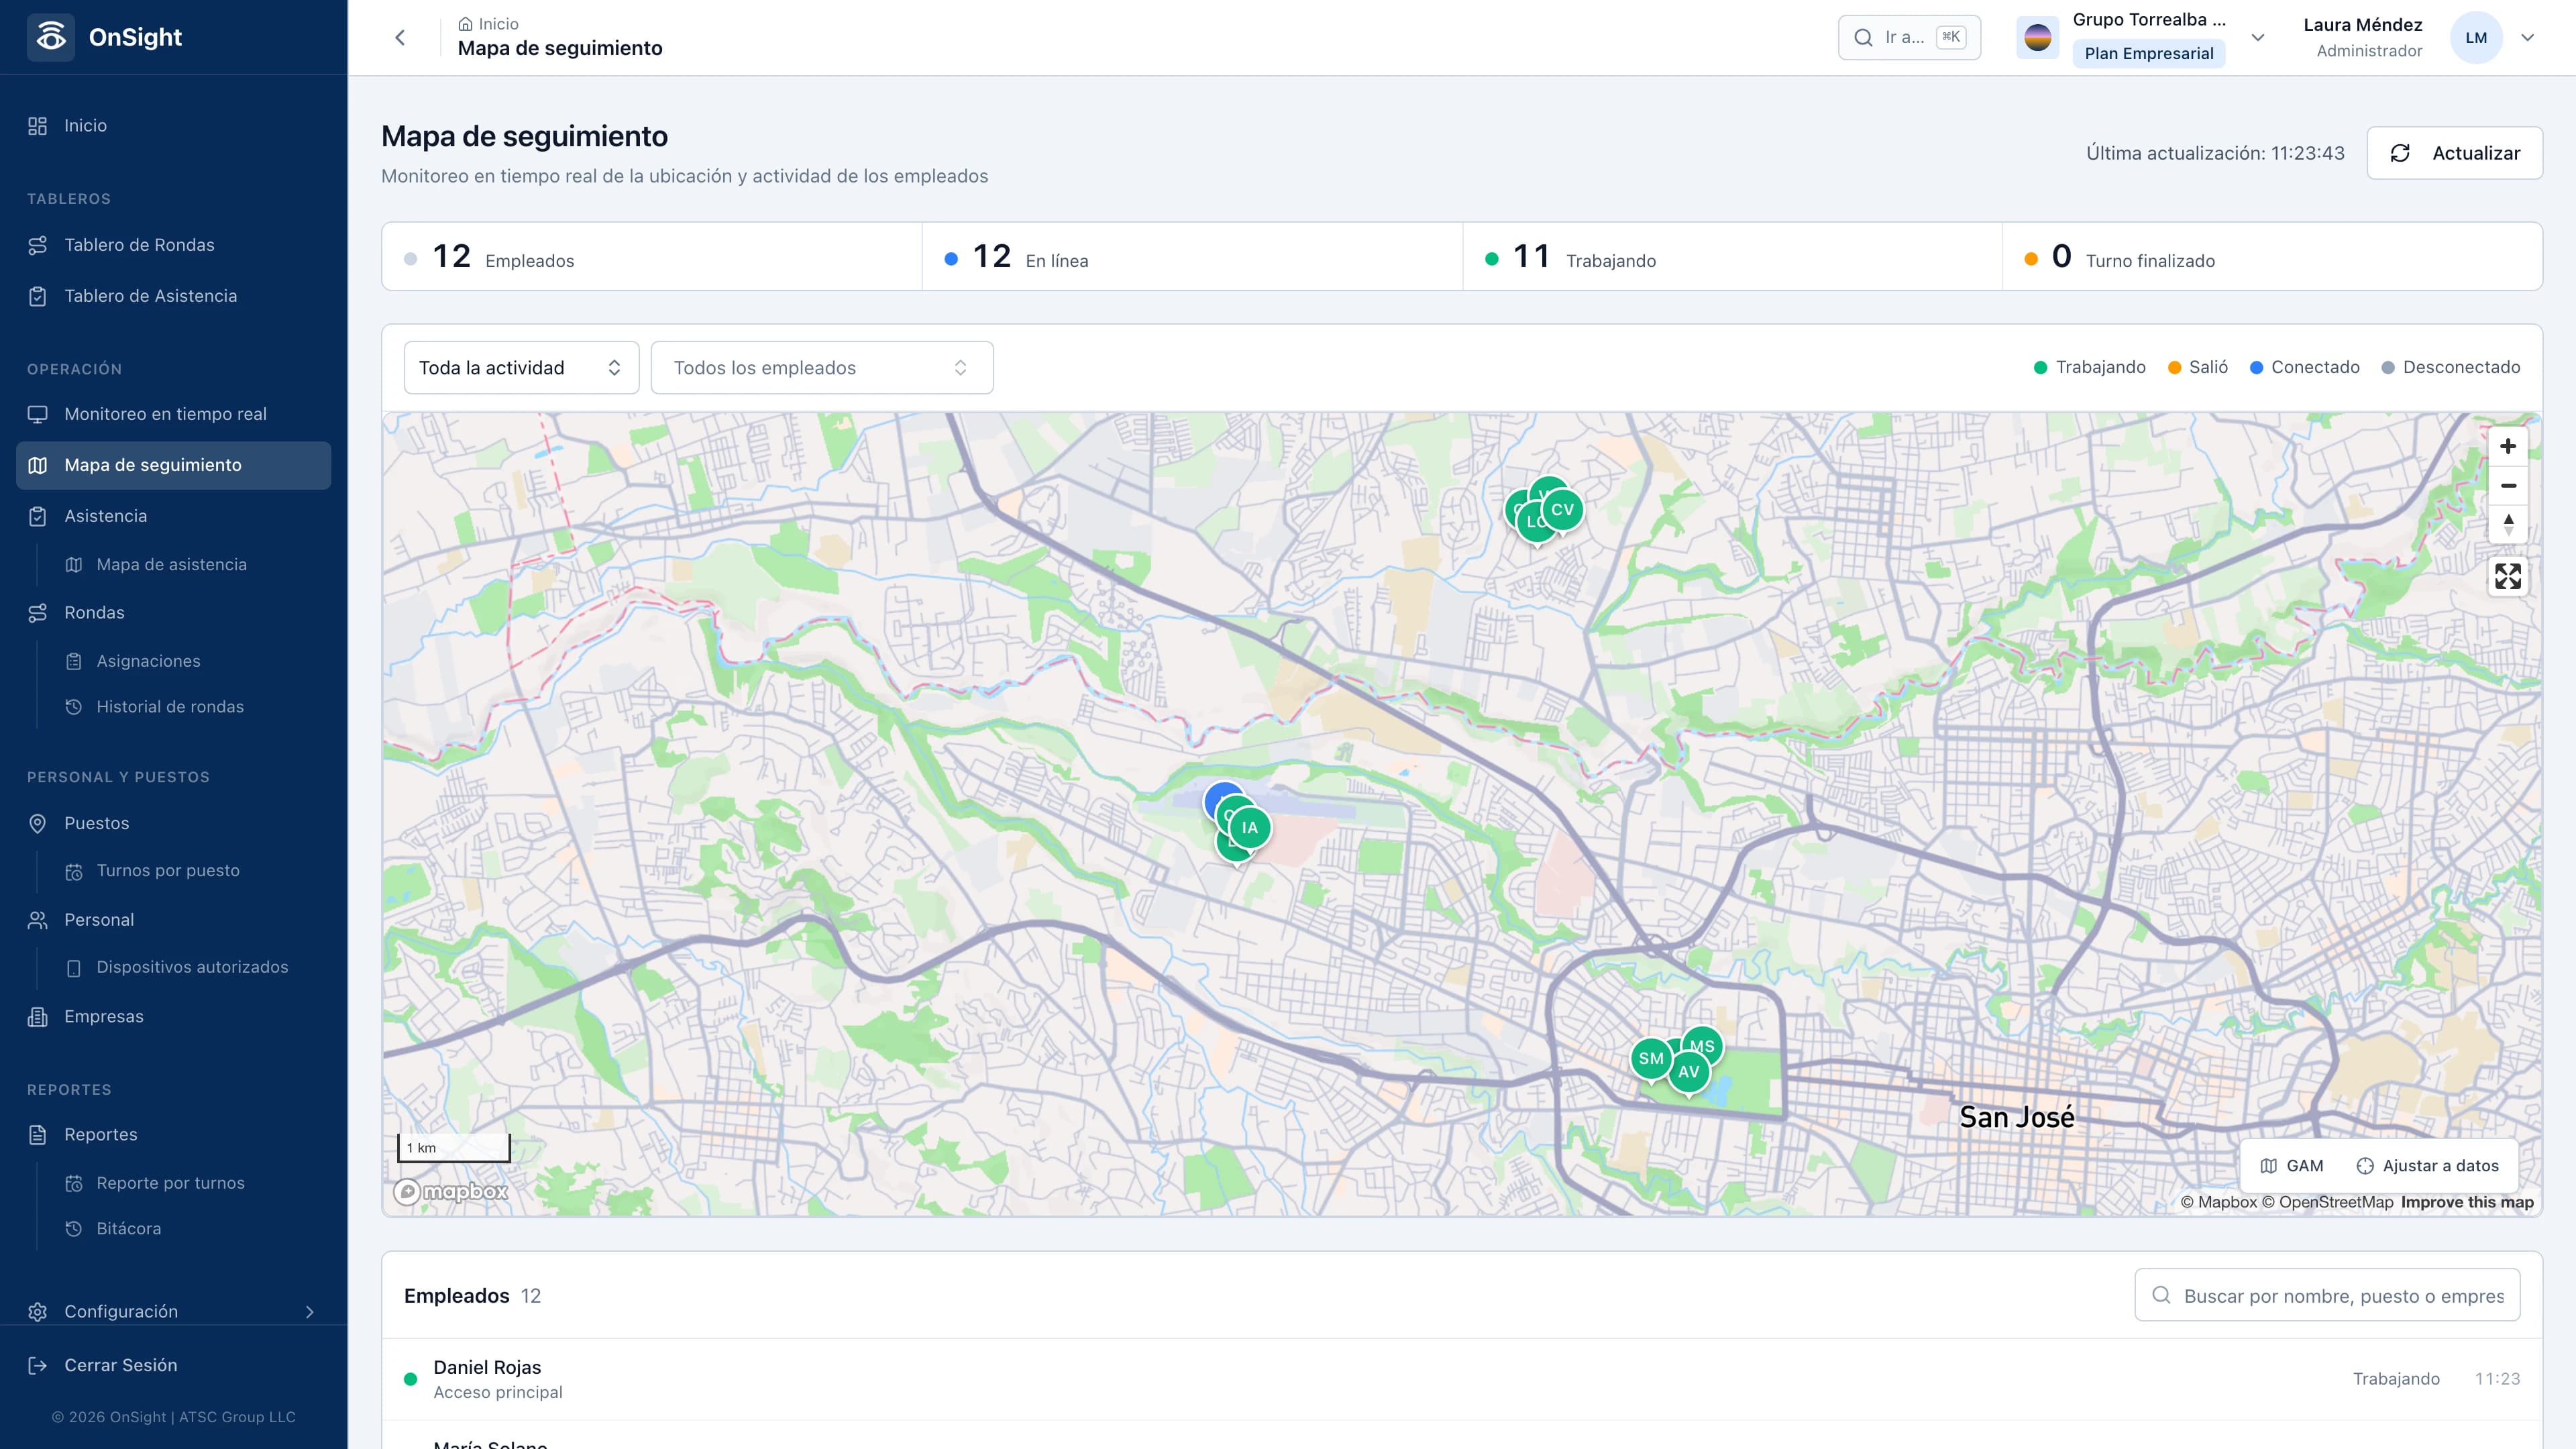Open Puestos in sidebar

pyautogui.click(x=174, y=823)
